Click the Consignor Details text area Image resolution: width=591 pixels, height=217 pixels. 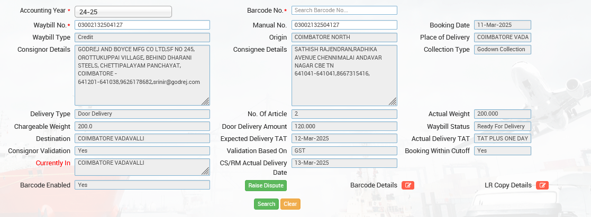coord(142,75)
